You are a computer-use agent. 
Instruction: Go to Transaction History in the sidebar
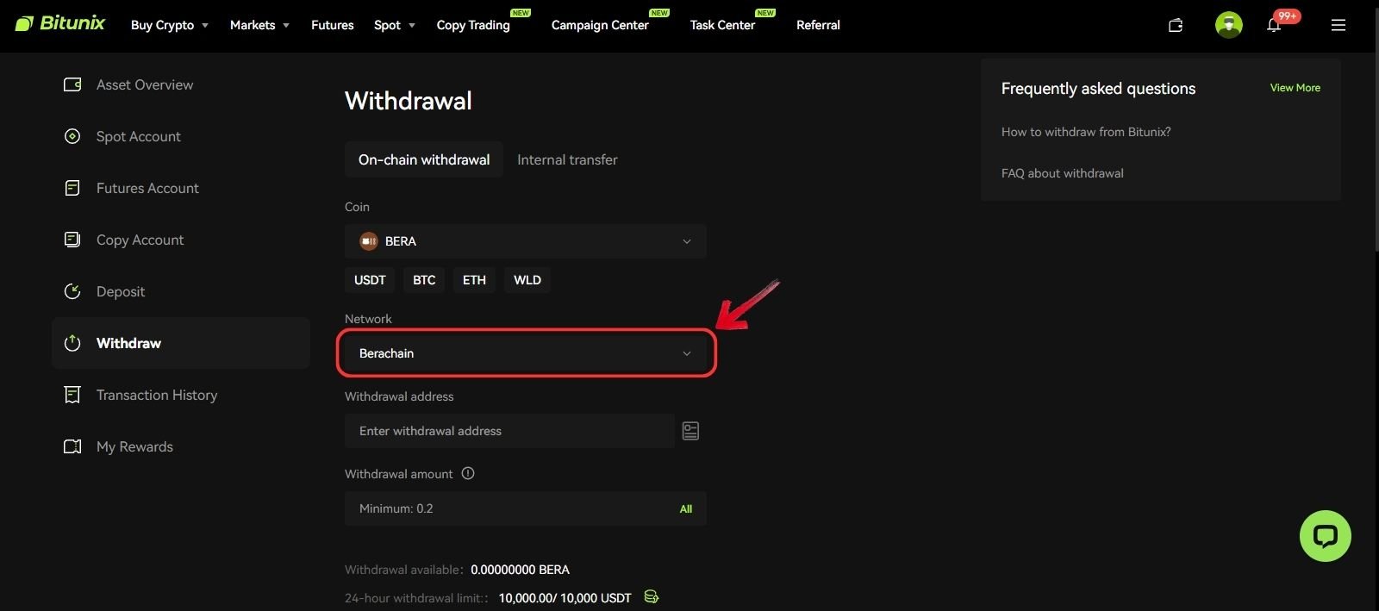[x=157, y=395]
